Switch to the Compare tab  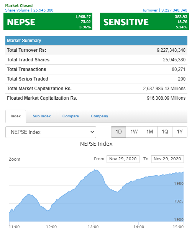(x=71, y=116)
